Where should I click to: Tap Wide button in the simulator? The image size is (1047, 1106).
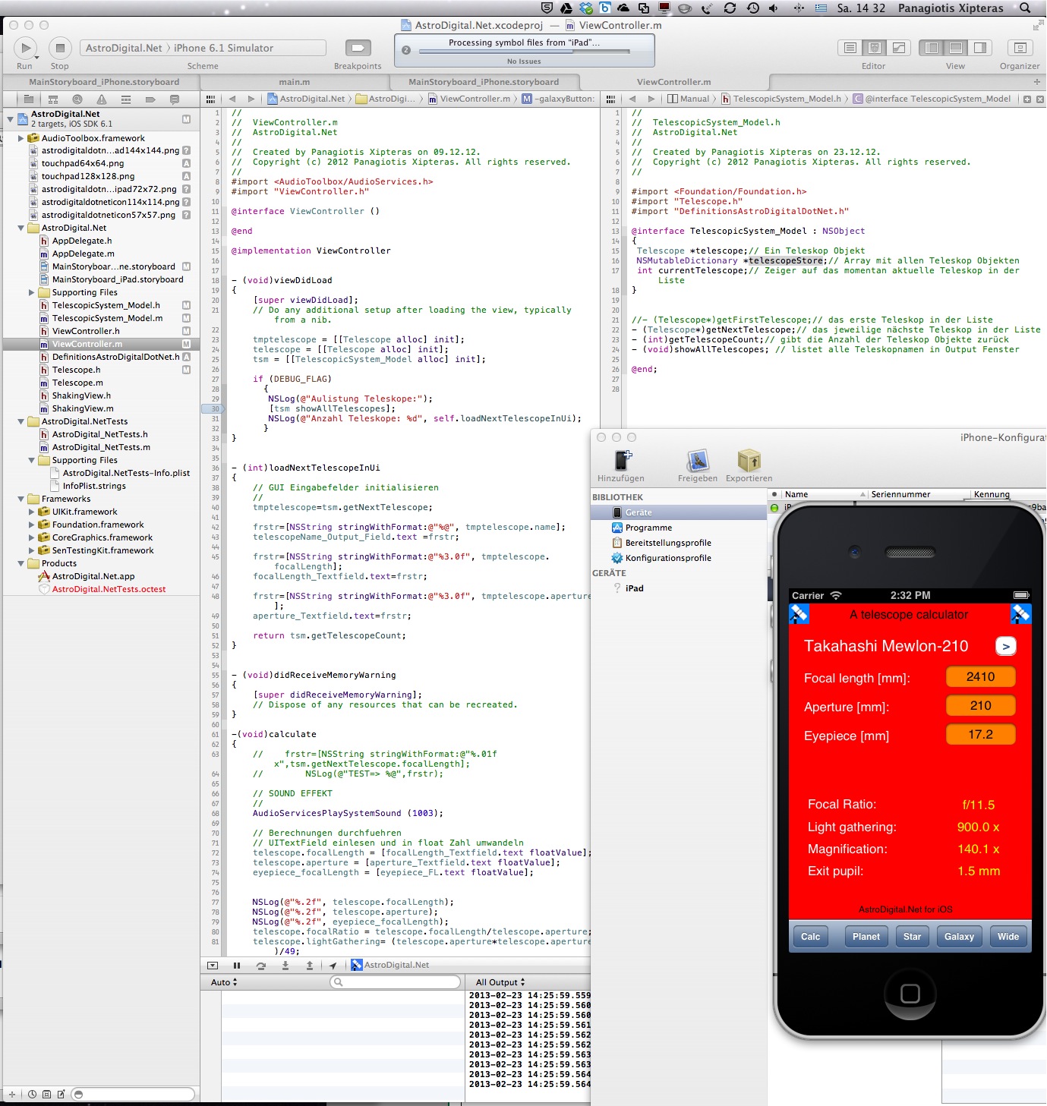click(x=1008, y=937)
